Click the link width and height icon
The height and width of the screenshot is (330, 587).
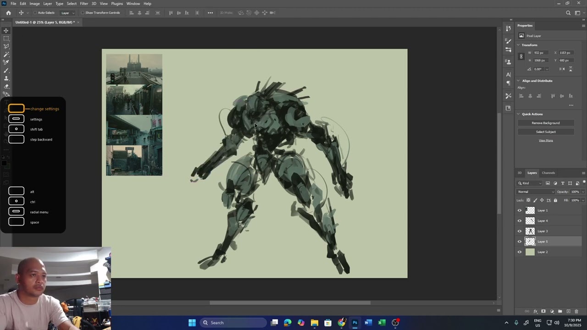point(521,56)
